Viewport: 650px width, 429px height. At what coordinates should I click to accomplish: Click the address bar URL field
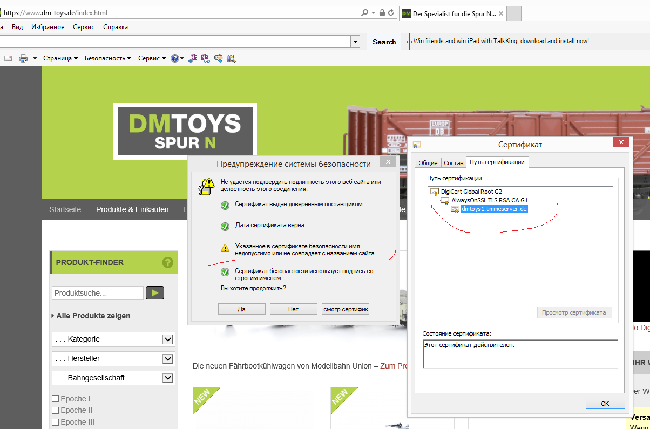178,12
